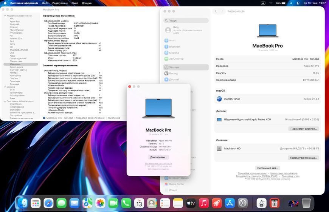
Task: Open Messages from the Dock
Action: pos(62,203)
